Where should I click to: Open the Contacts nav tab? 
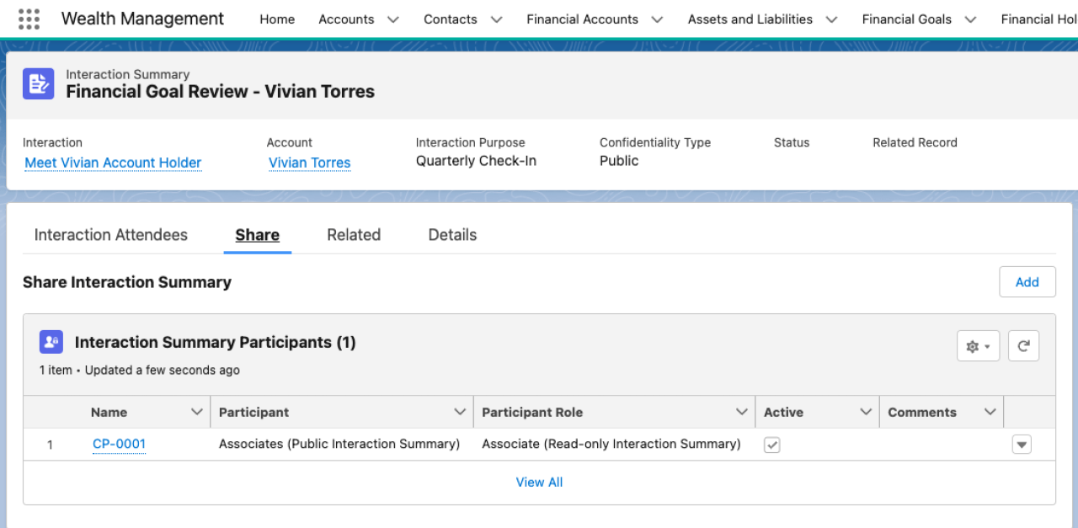pos(451,19)
